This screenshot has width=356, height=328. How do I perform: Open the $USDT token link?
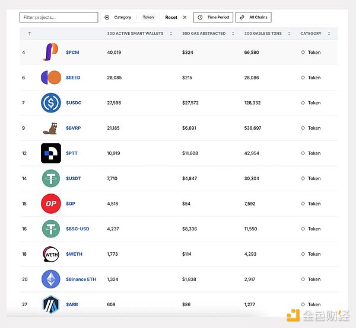coord(74,178)
